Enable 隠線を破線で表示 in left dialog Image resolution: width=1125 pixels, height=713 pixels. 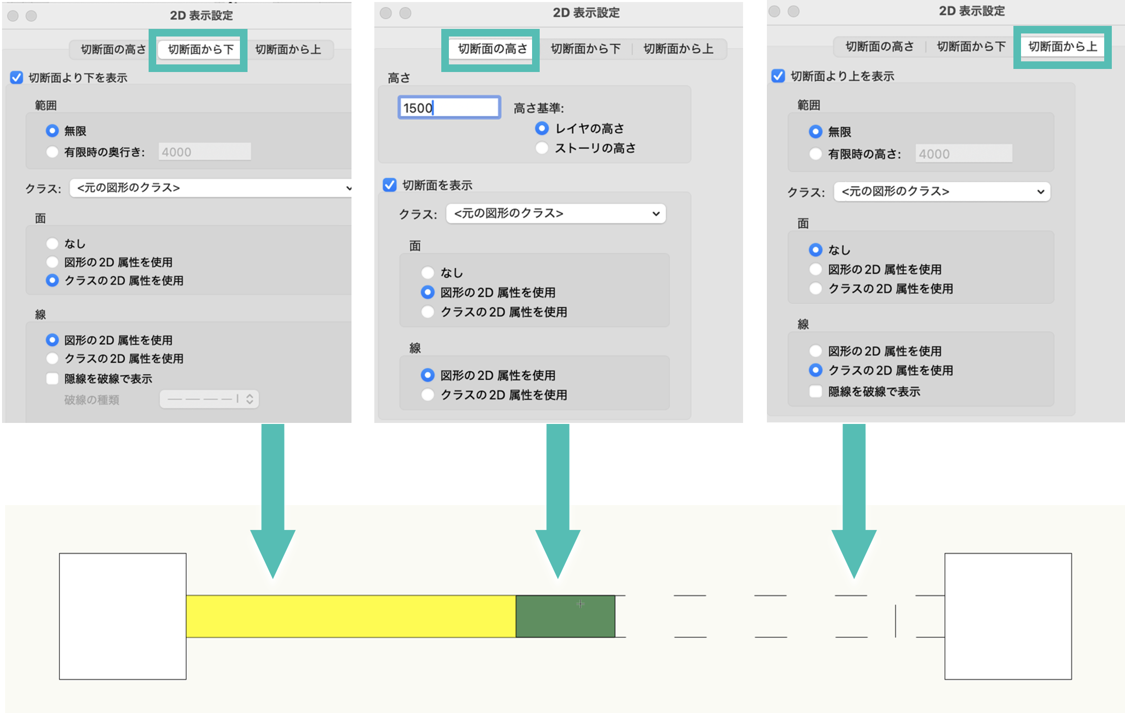[52, 379]
